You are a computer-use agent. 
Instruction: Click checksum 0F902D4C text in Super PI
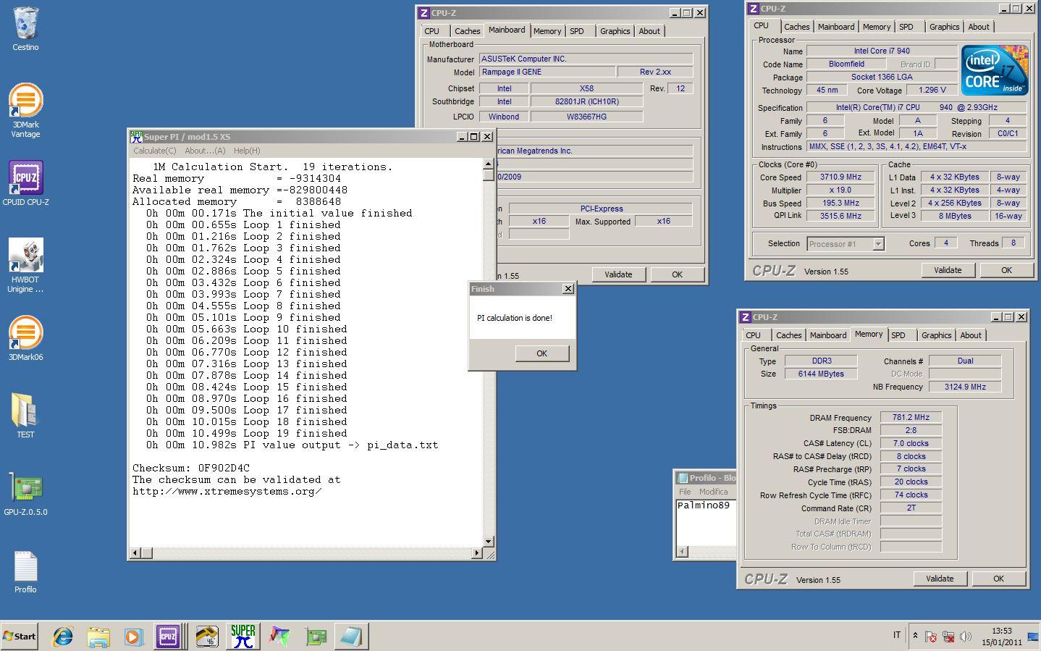(x=224, y=468)
